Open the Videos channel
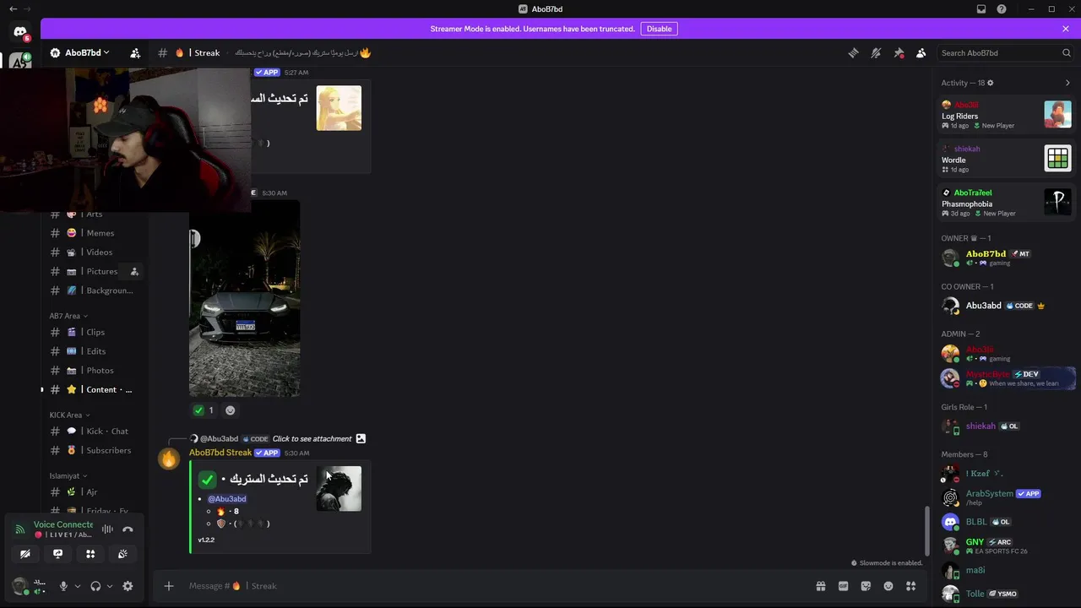This screenshot has width=1081, height=608. coord(93,252)
